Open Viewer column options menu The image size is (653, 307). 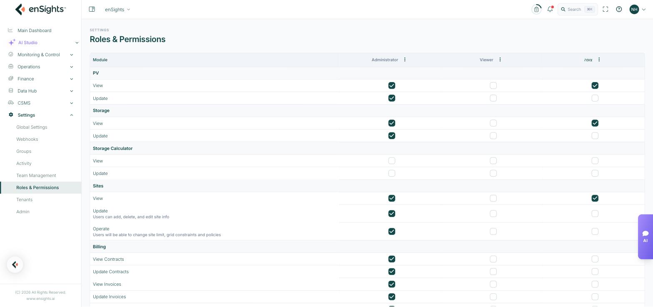(x=500, y=60)
